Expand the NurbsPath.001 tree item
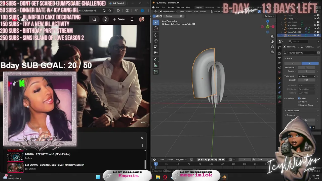This screenshot has height=181, width=322. pyautogui.click(x=282, y=29)
